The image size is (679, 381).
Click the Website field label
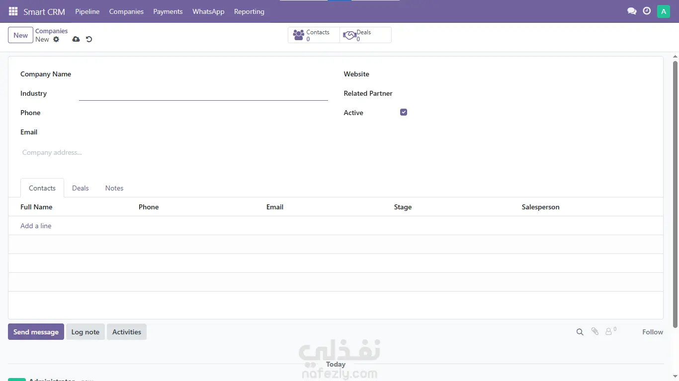(356, 74)
